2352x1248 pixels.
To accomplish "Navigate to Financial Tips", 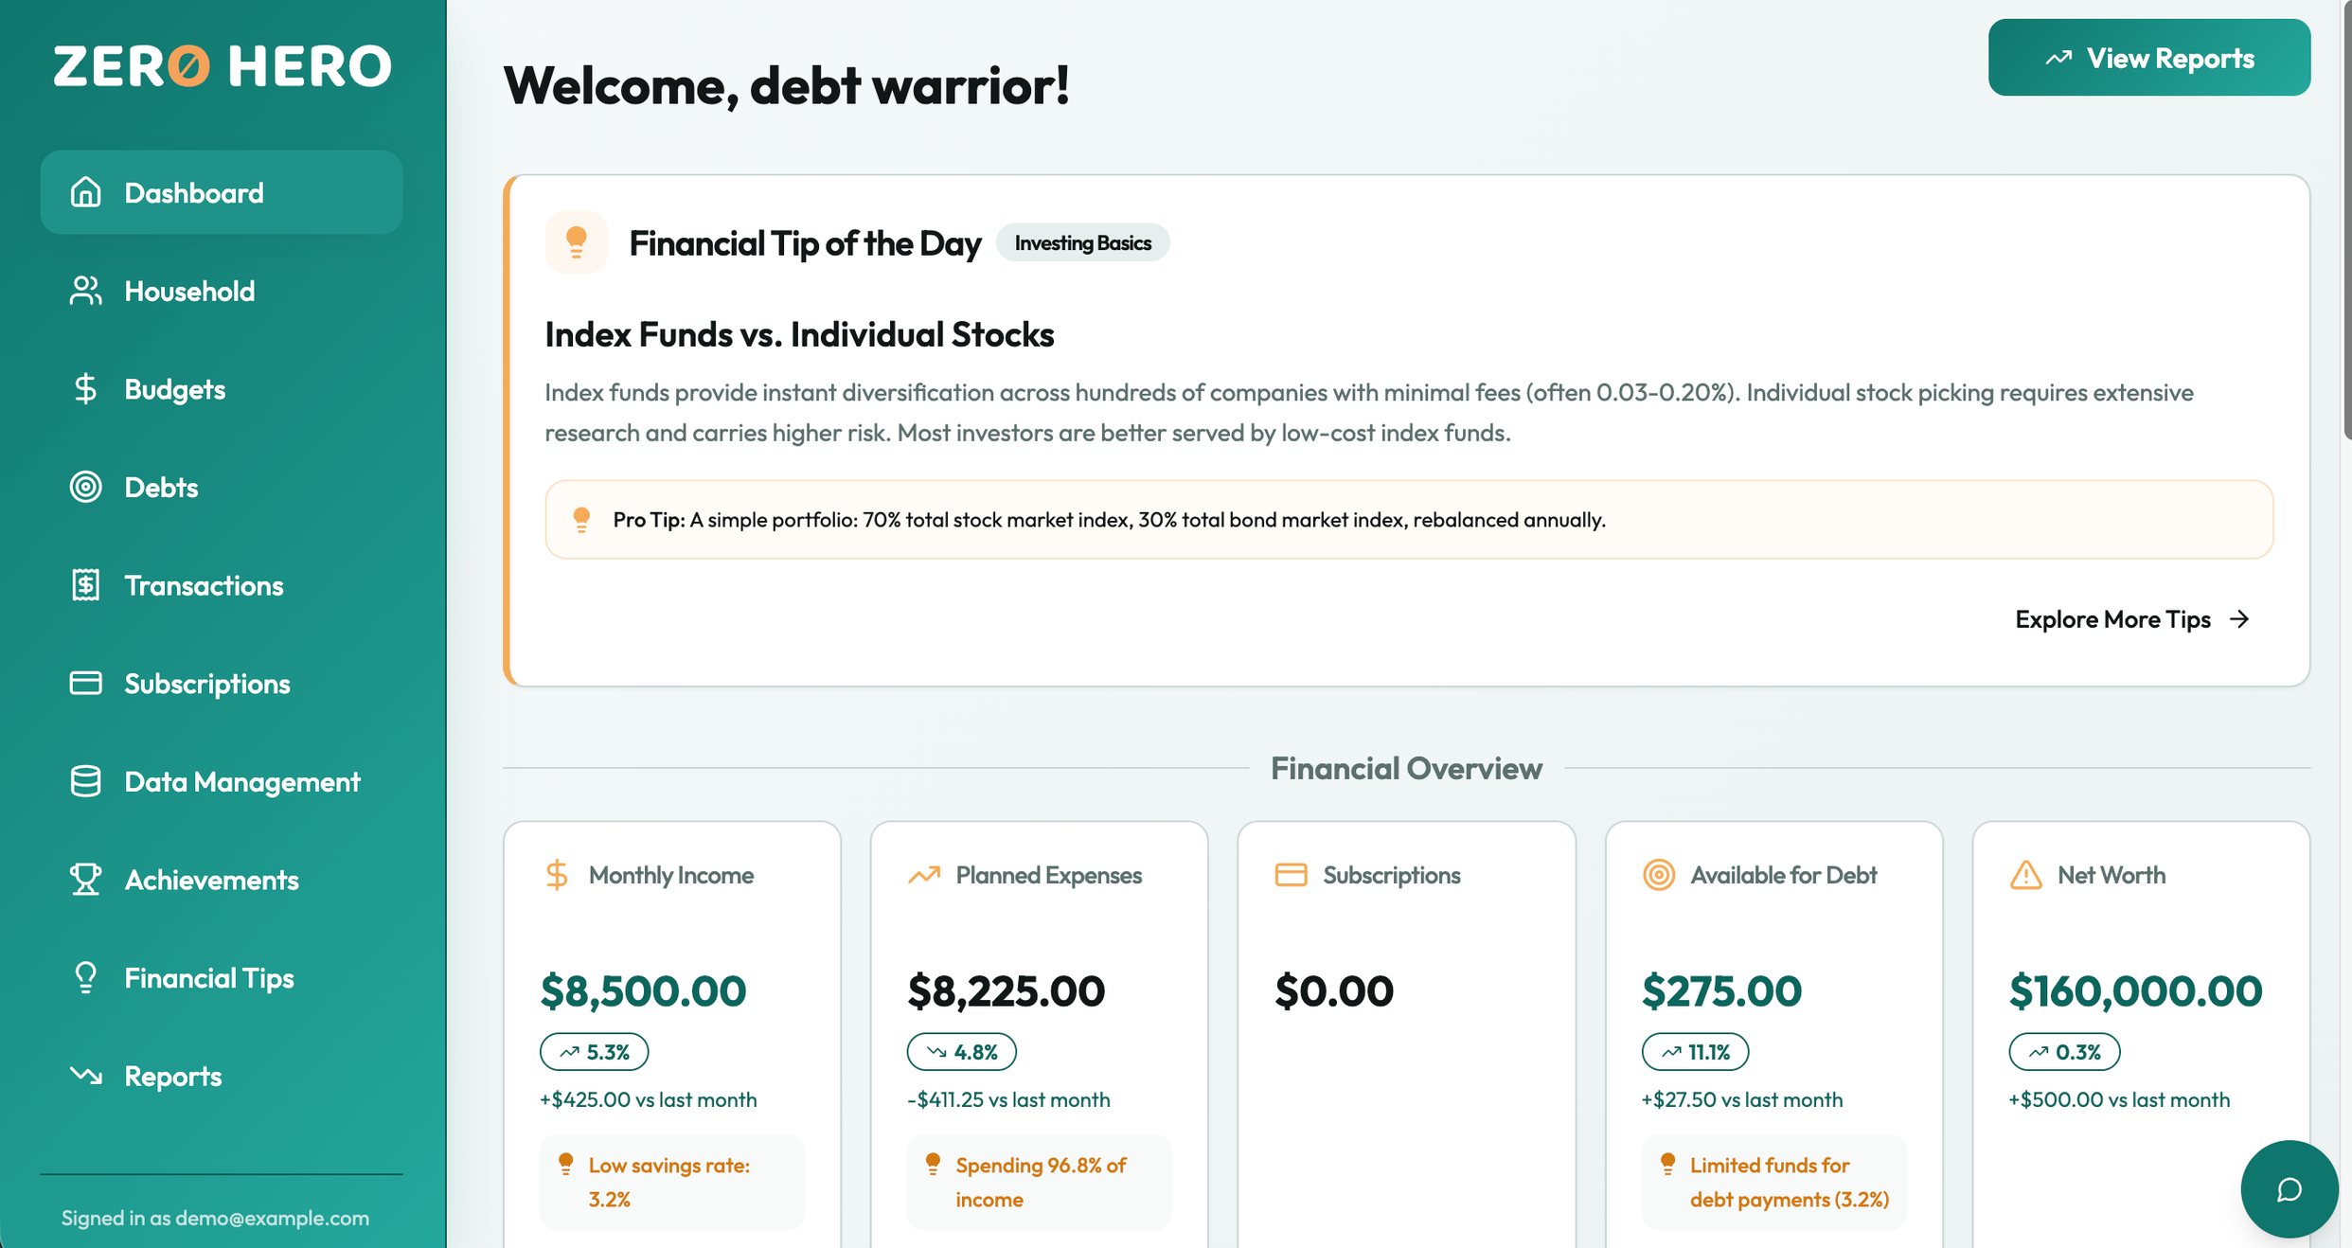I will [209, 978].
